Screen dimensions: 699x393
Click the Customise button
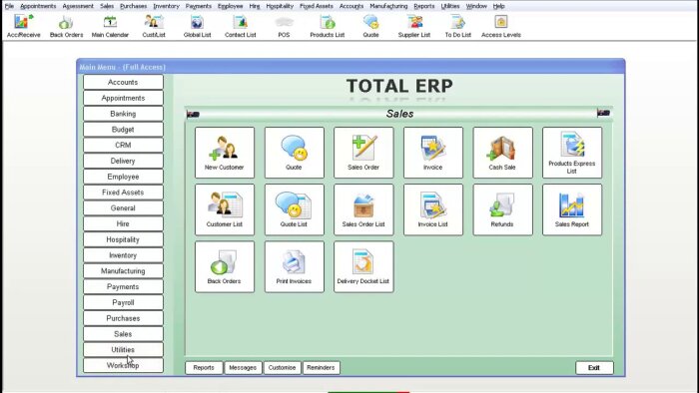click(x=282, y=368)
